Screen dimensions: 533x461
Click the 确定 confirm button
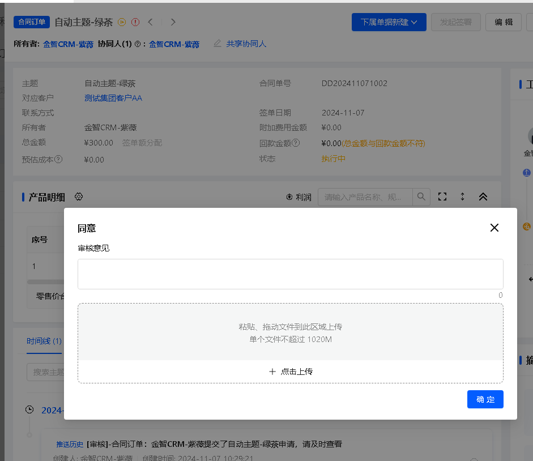485,399
